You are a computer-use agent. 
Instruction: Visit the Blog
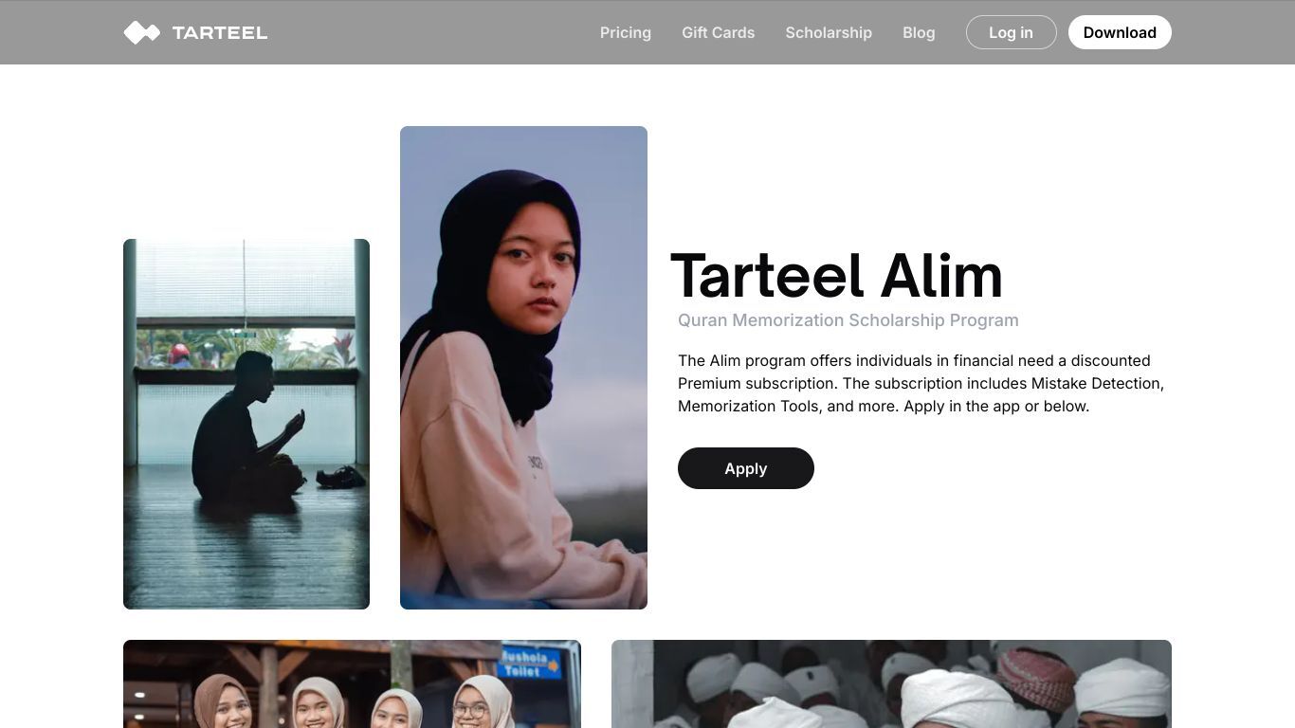pos(919,32)
